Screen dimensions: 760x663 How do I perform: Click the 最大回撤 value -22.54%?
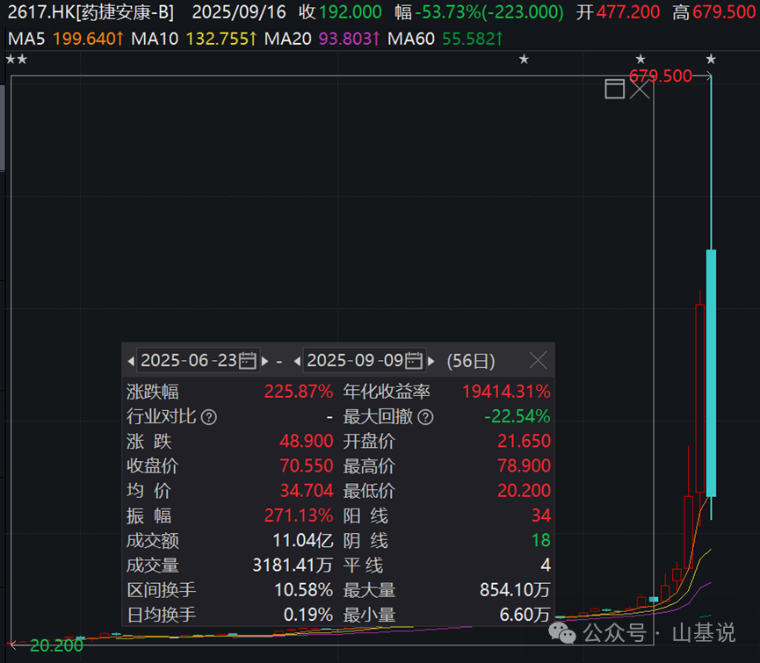(x=518, y=416)
